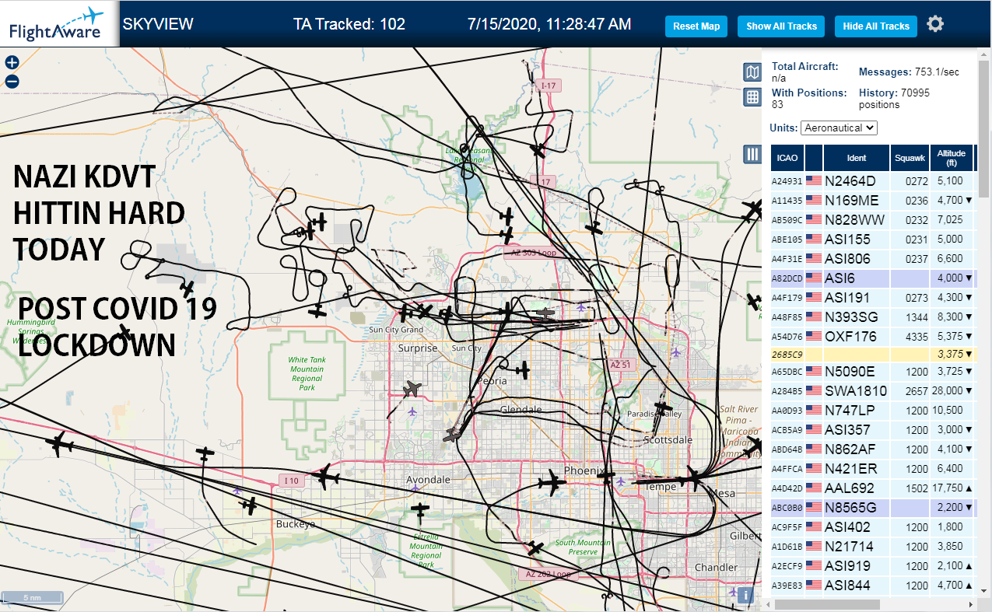Select the ASI919 aircraft row
Viewport: 992px width, 612px height.
[x=872, y=565]
